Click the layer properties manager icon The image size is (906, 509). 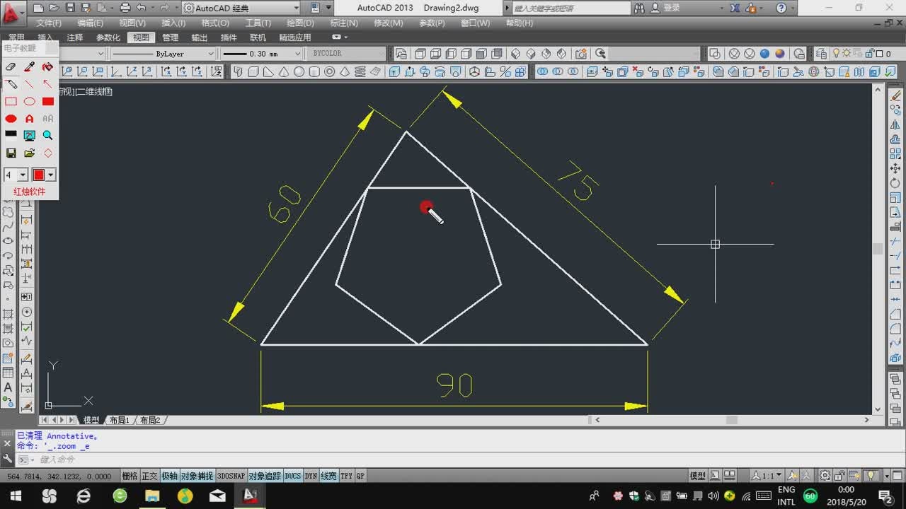821,54
